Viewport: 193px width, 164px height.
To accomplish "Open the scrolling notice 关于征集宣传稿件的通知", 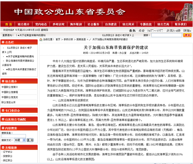I will 32,35.
